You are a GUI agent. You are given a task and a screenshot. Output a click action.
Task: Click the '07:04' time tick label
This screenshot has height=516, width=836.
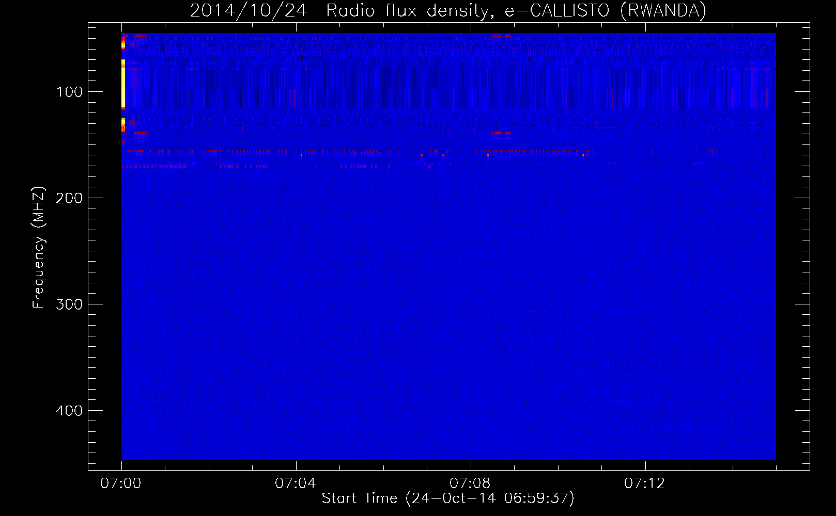(296, 483)
